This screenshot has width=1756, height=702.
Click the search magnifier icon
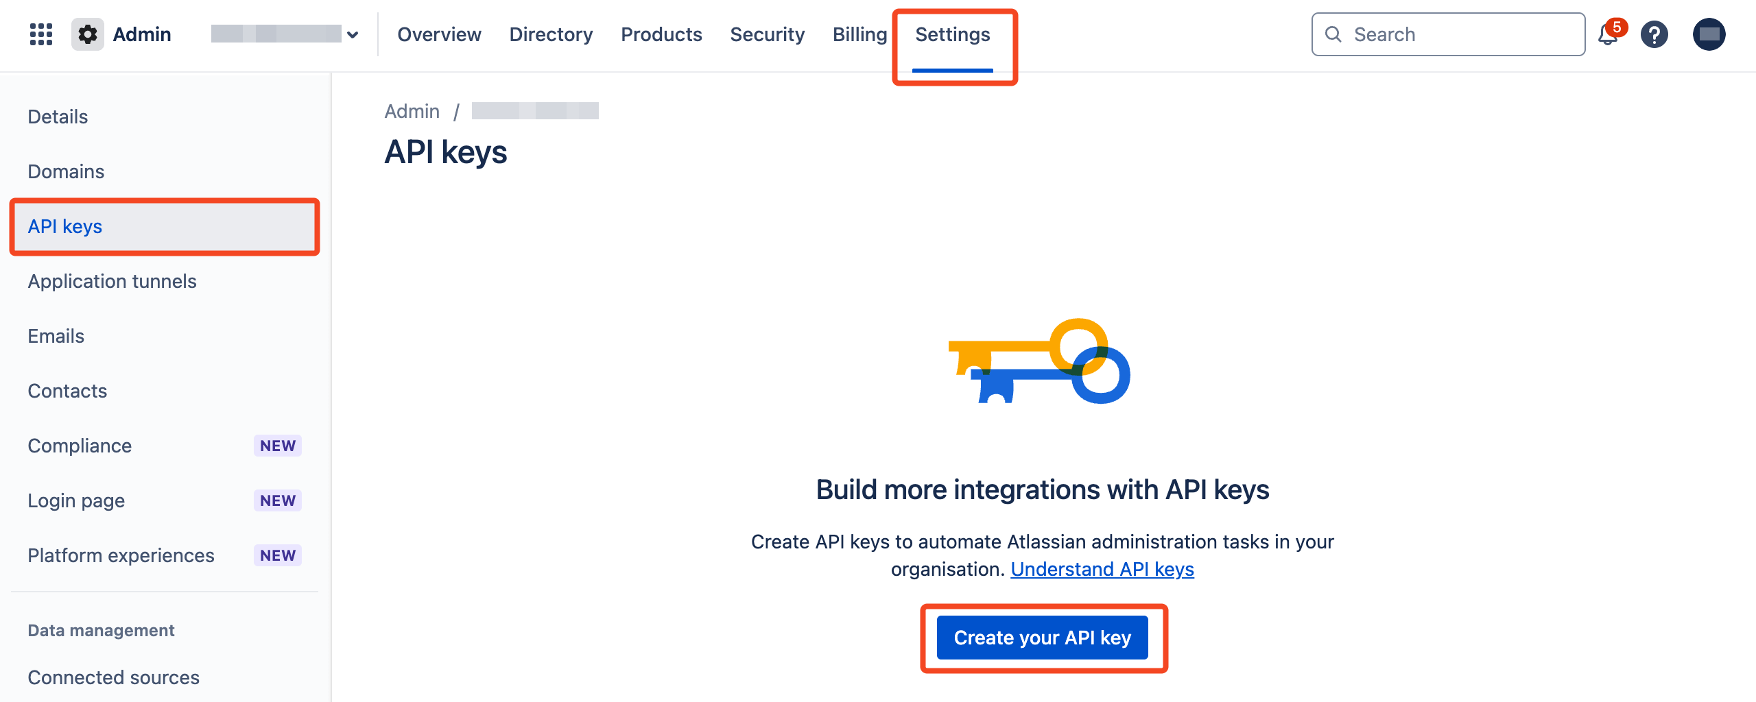pos(1333,34)
